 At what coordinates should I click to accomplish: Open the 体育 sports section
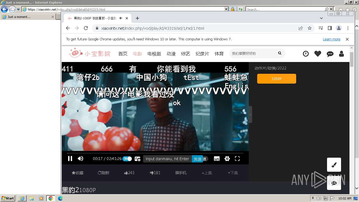(219, 54)
